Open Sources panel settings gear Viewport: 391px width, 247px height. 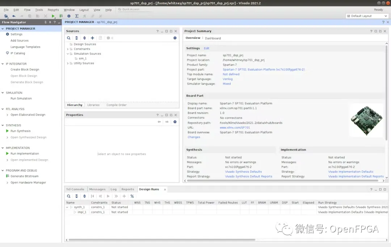[175, 38]
